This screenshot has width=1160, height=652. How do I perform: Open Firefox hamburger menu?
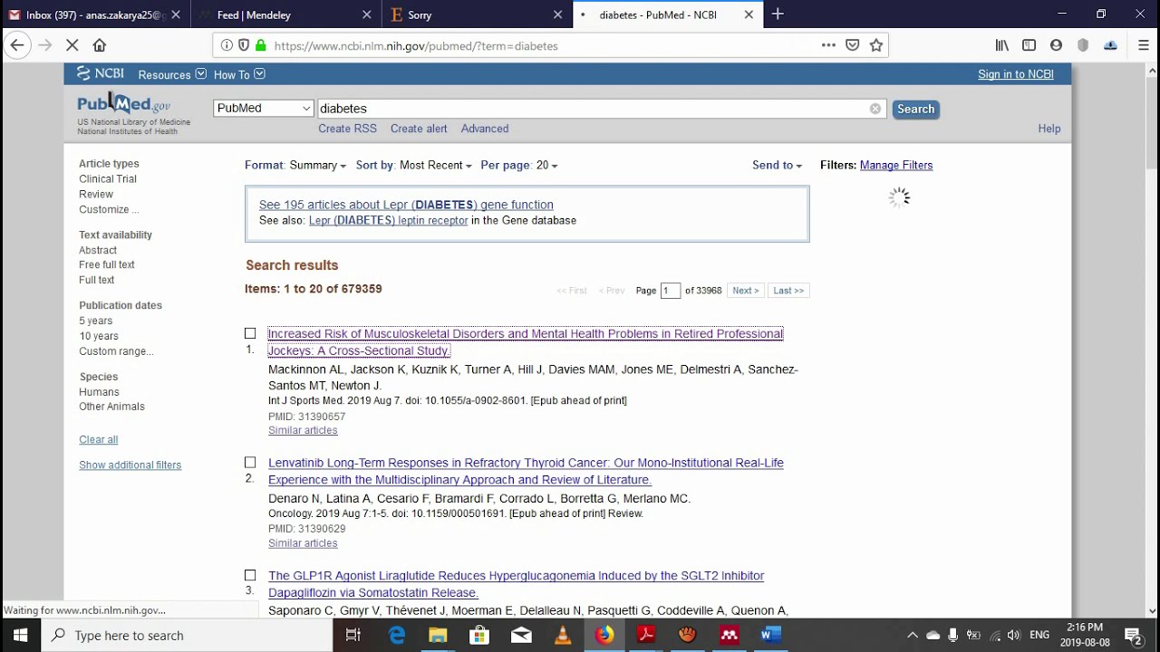tap(1144, 45)
